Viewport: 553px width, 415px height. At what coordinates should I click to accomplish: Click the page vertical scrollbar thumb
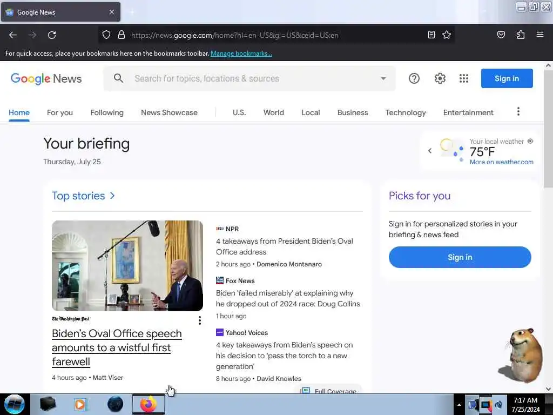tap(548, 129)
